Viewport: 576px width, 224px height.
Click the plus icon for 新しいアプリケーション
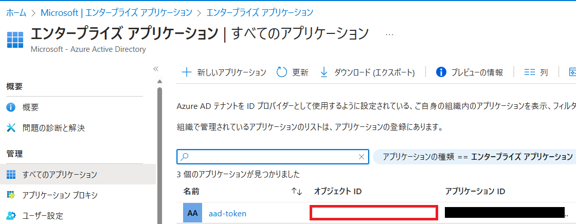[187, 72]
